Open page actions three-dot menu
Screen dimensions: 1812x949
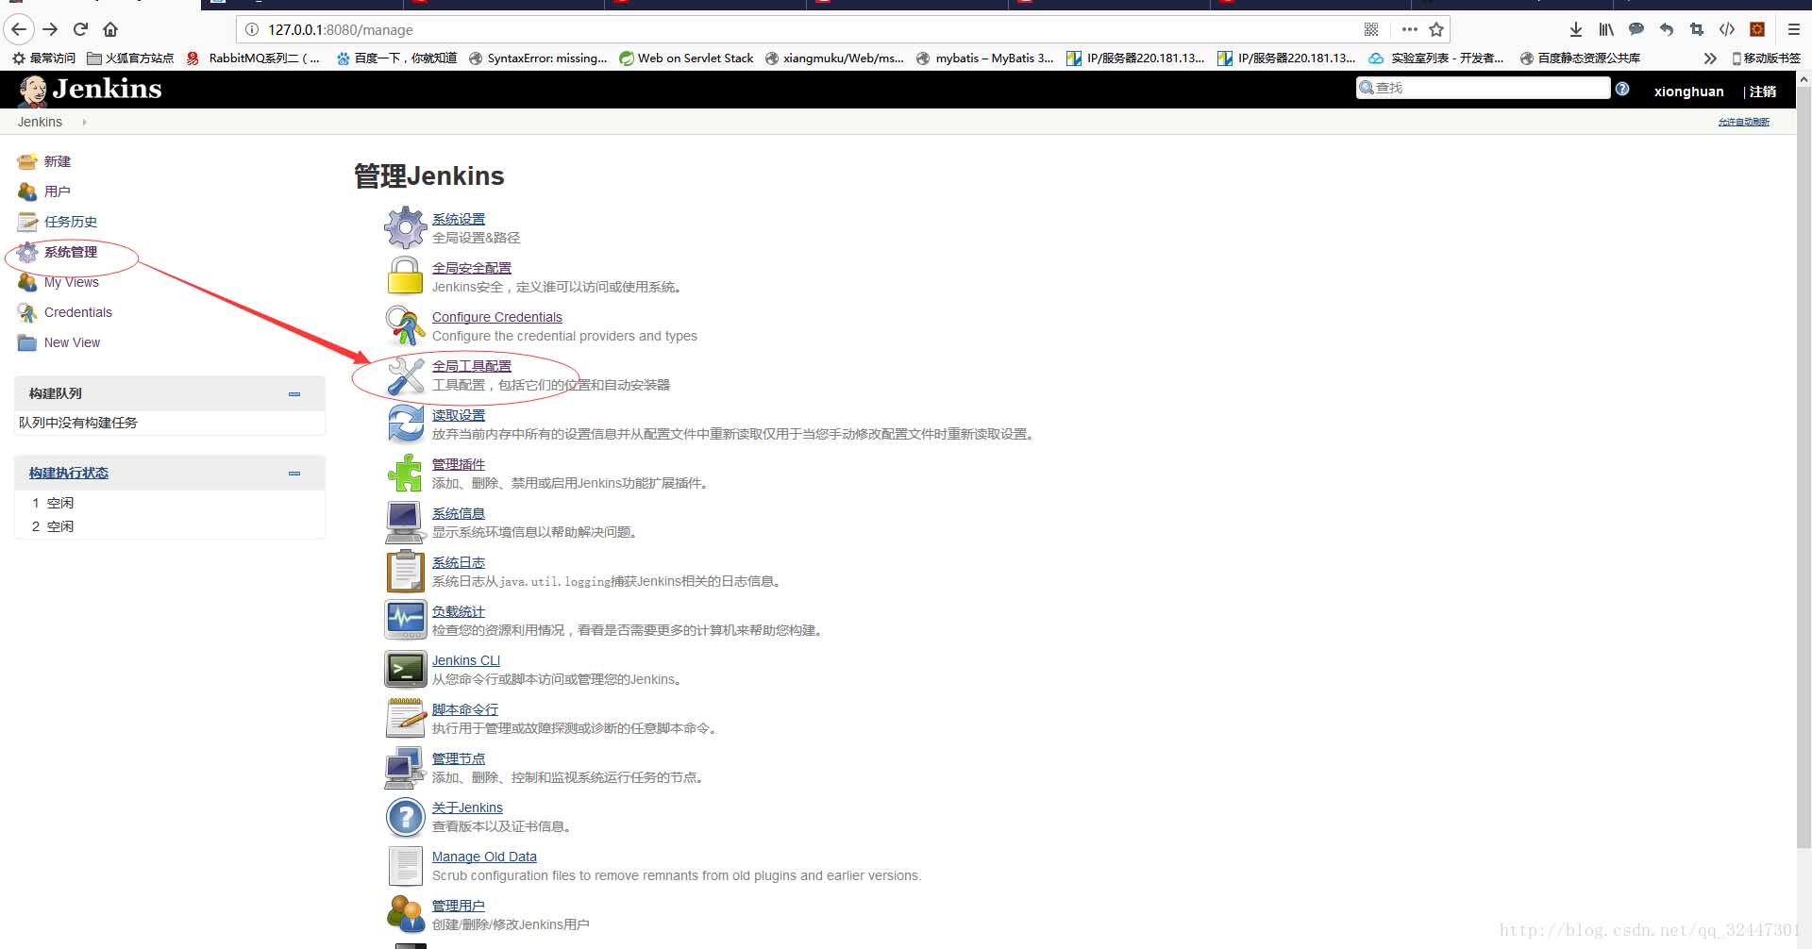1409,29
